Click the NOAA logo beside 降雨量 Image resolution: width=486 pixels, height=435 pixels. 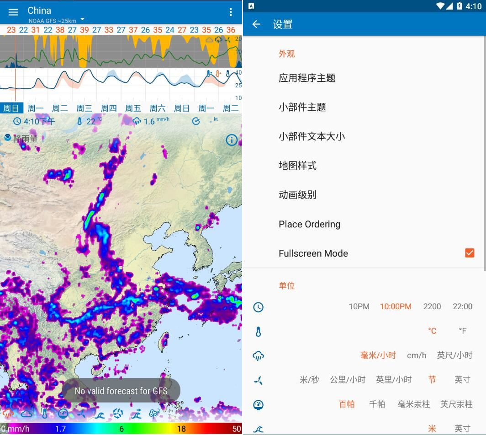pos(9,138)
